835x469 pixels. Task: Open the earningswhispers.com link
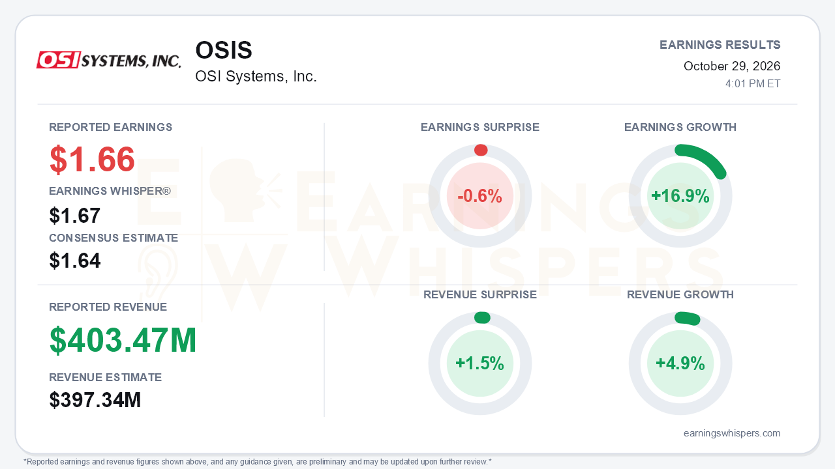tap(732, 433)
